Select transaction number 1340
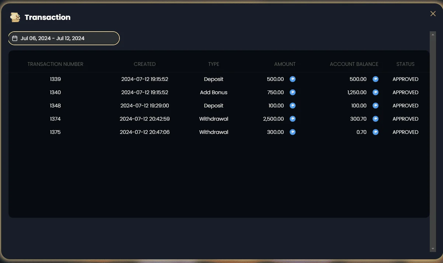This screenshot has height=263, width=443. pyautogui.click(x=55, y=92)
